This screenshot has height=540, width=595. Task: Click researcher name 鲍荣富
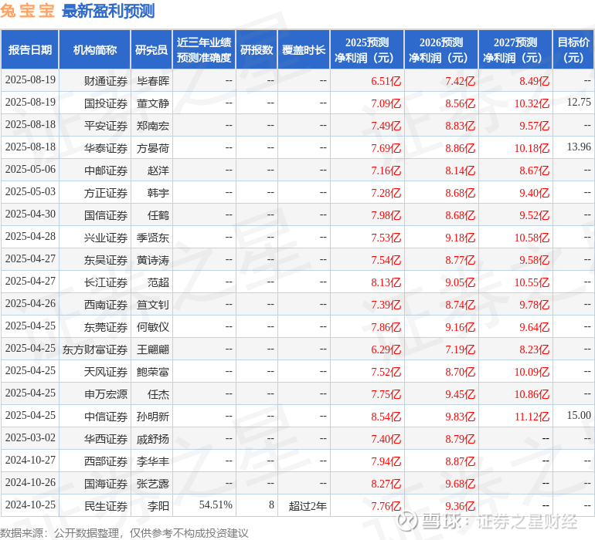point(153,372)
